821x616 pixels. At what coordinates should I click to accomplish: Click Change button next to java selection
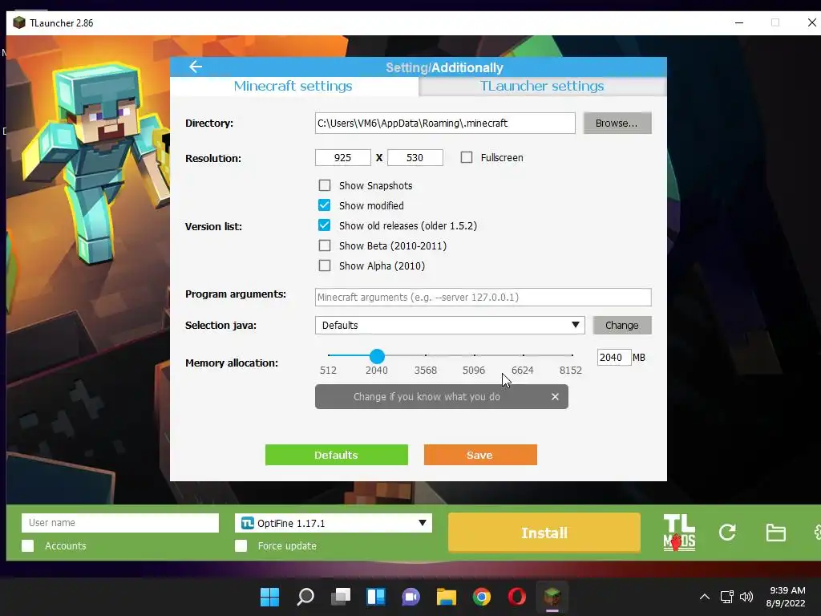pyautogui.click(x=622, y=325)
